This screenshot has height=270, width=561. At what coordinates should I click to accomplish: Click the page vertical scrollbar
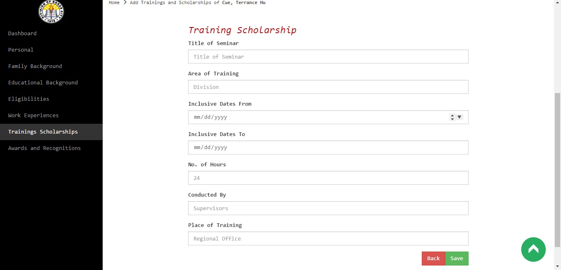557,164
